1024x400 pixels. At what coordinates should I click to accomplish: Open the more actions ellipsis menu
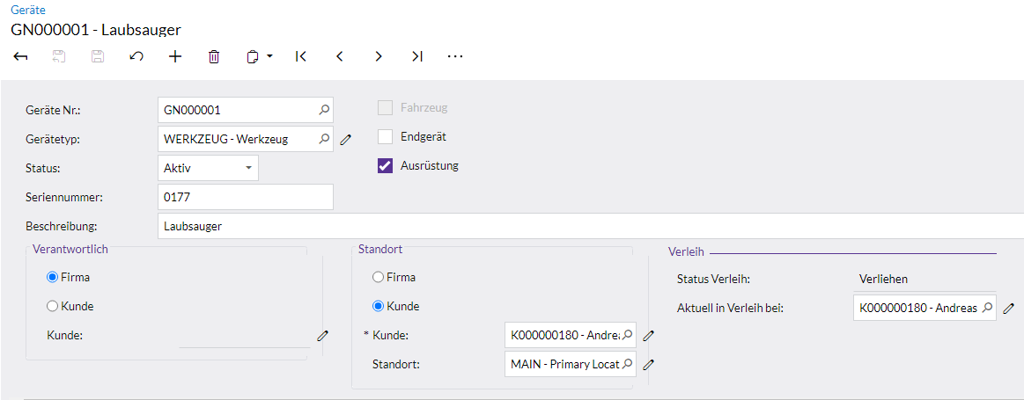click(455, 56)
